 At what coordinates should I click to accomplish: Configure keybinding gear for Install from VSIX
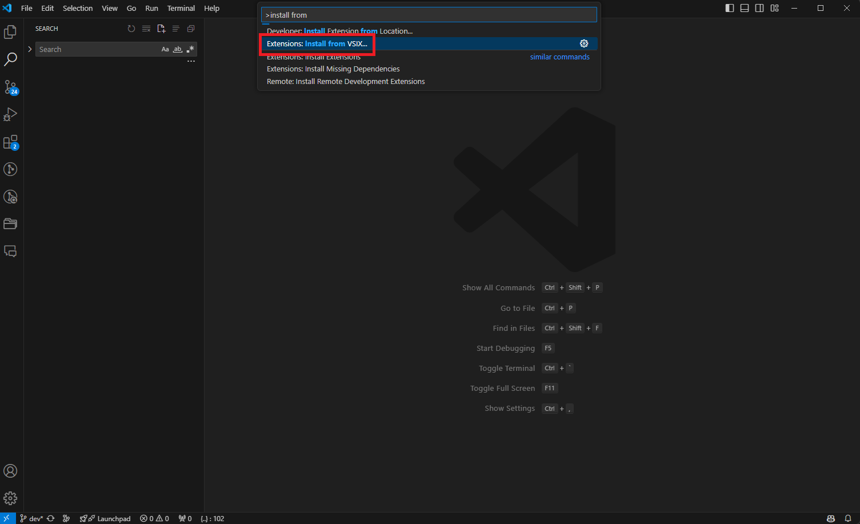tap(584, 43)
